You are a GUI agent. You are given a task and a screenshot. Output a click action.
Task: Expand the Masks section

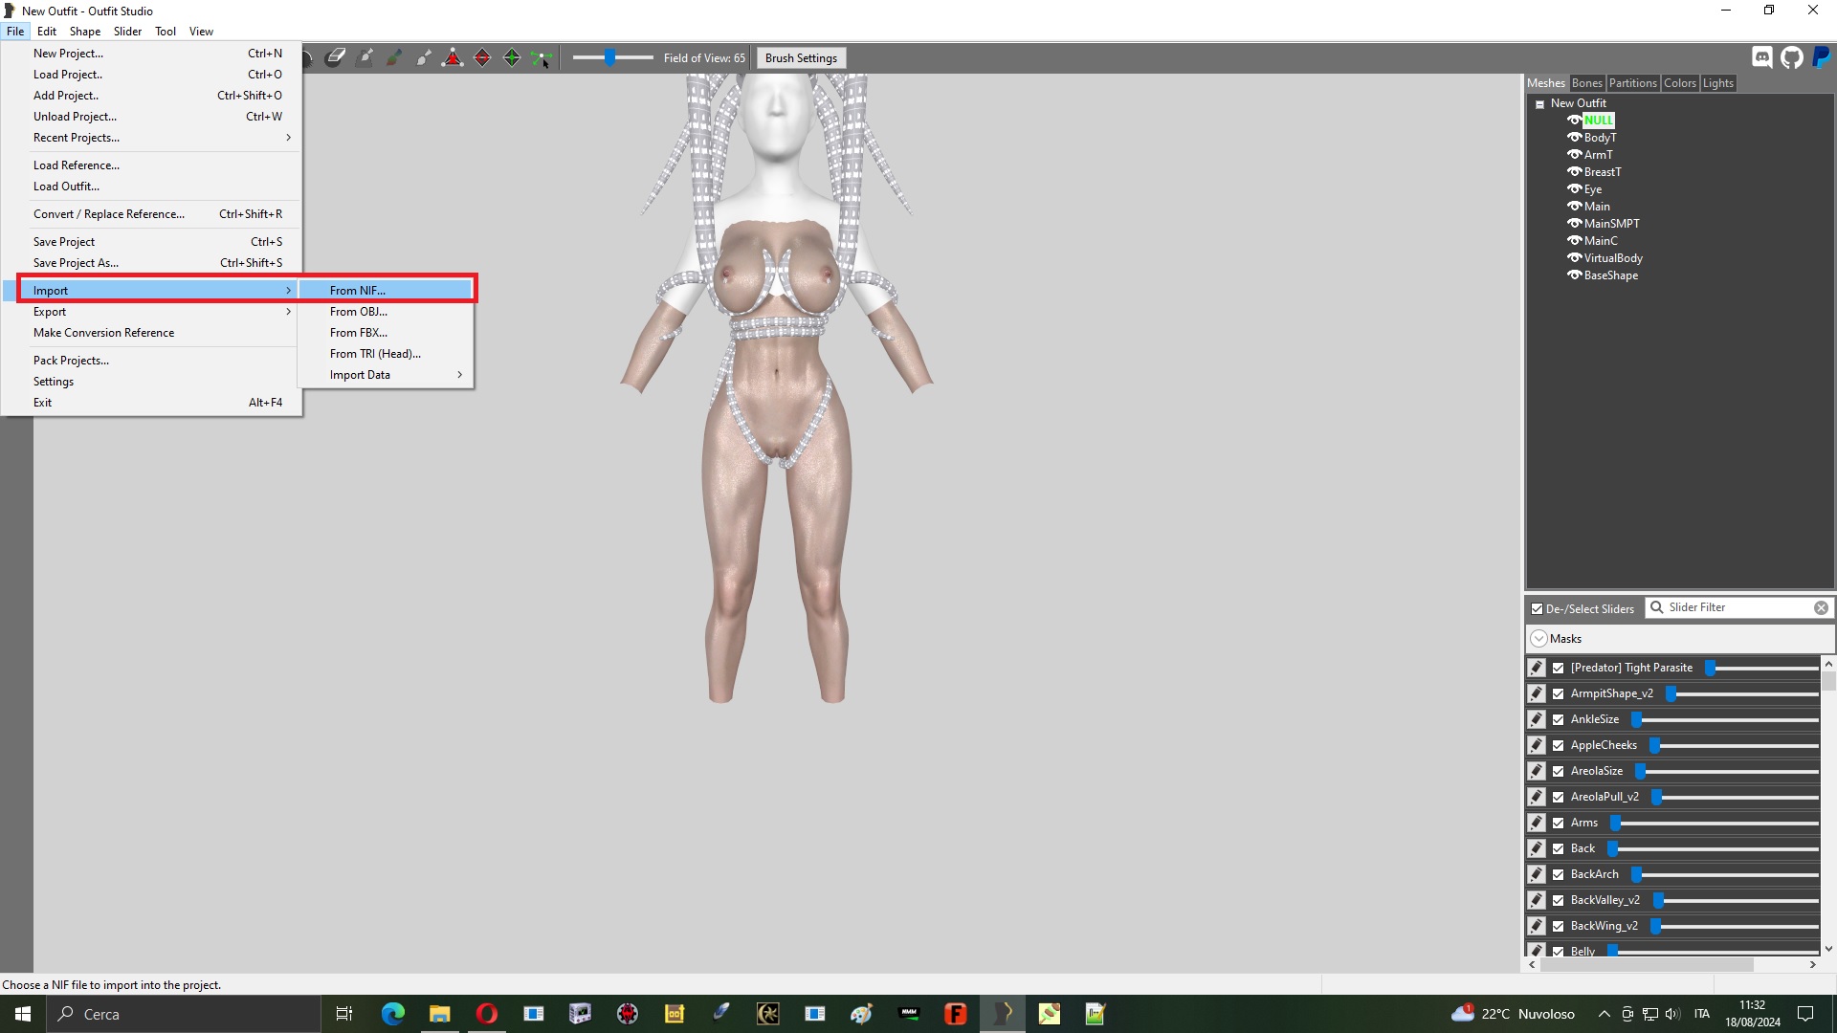(x=1538, y=639)
